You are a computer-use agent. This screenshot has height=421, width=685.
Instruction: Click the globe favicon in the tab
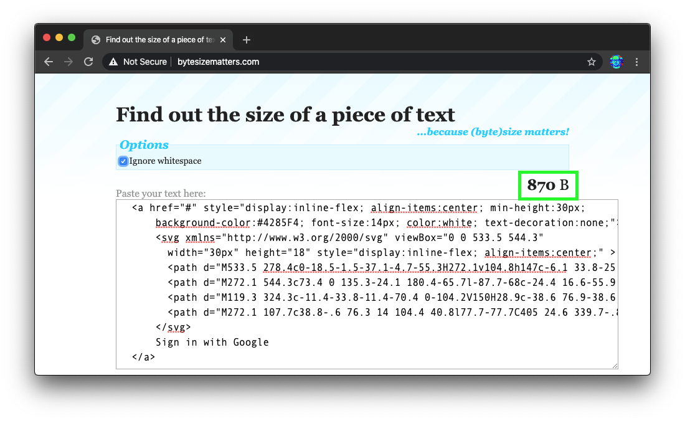96,40
